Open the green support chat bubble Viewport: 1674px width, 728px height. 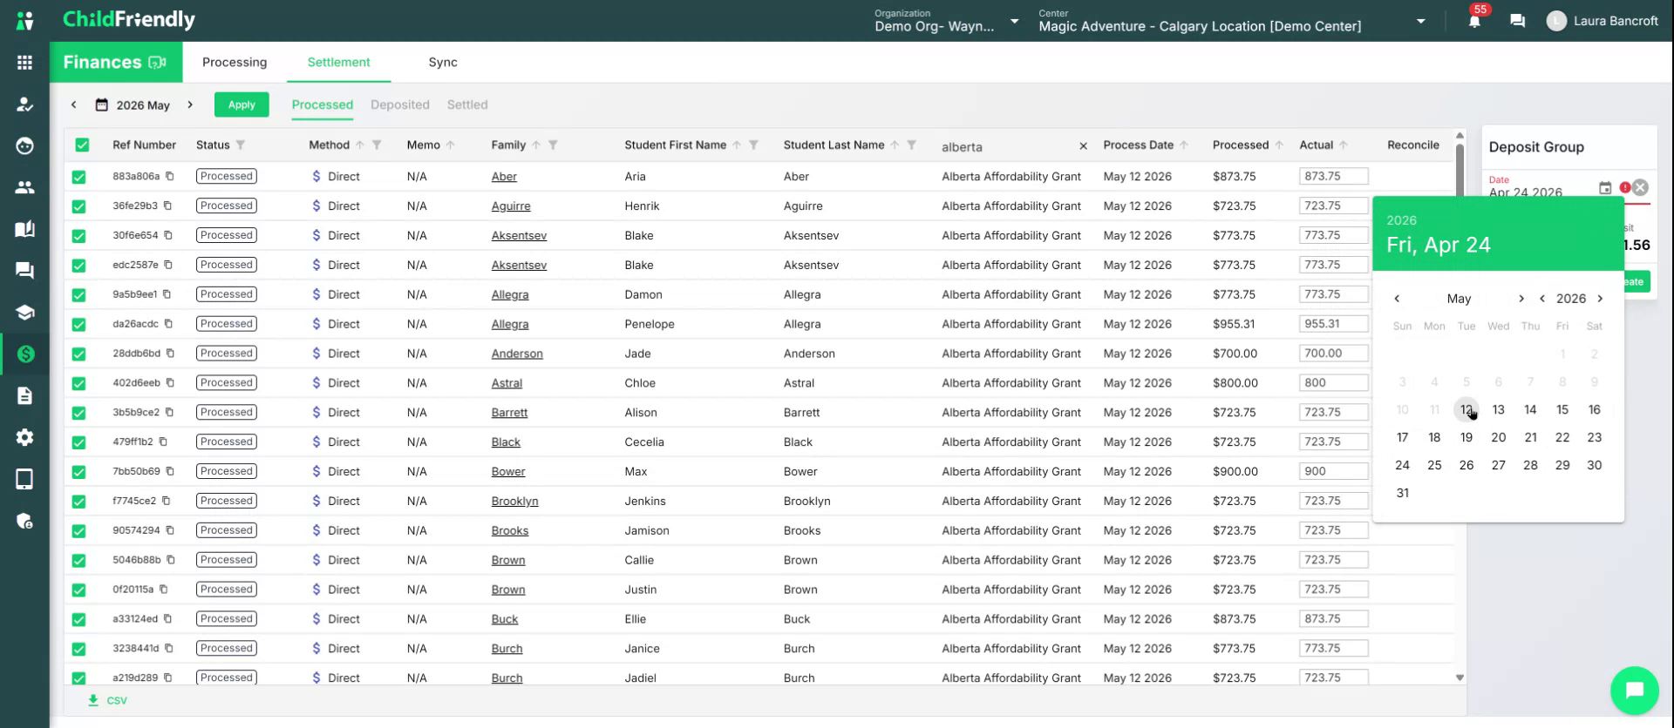[x=1634, y=690]
